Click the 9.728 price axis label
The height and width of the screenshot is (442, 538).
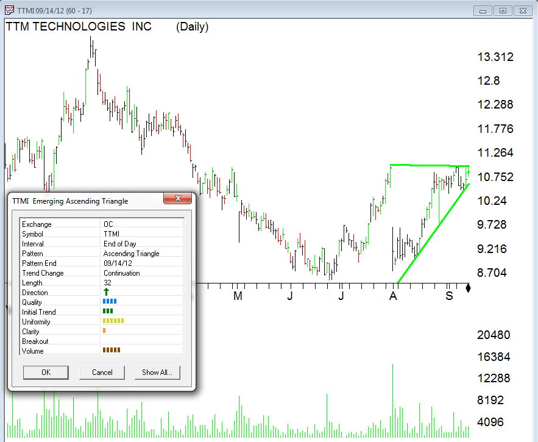tap(492, 224)
